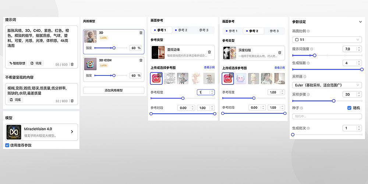The height and width of the screenshot is (184, 368).
Task: Clear the prompt text with trash icon beside 56 / 800
Action: tap(72, 64)
